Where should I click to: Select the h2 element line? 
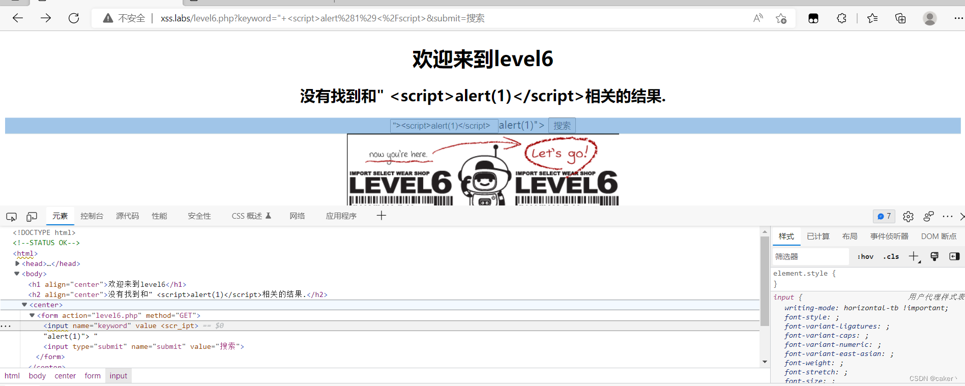(178, 294)
